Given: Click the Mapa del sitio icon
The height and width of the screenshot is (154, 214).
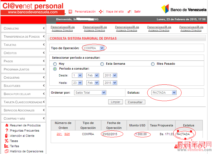Looking at the screenshot, I should tap(101, 12).
